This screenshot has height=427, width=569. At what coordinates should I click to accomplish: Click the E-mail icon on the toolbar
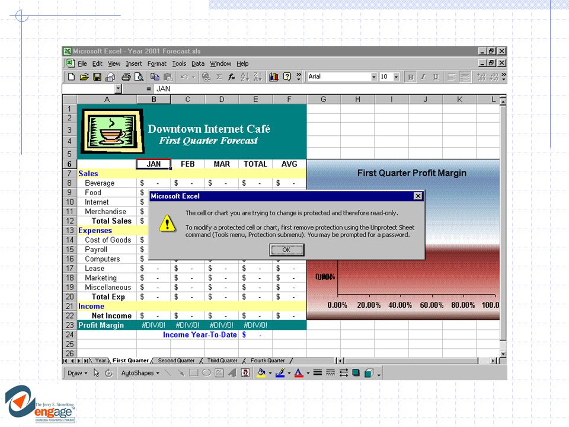[x=110, y=77]
